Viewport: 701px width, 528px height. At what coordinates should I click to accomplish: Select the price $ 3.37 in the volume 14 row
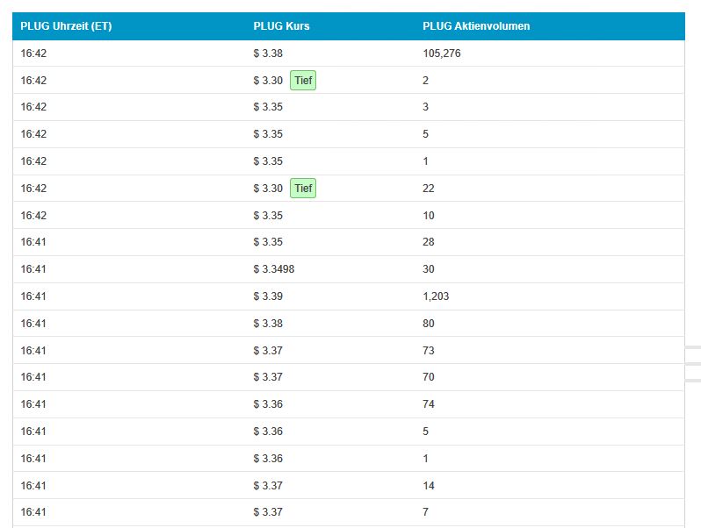click(x=268, y=485)
